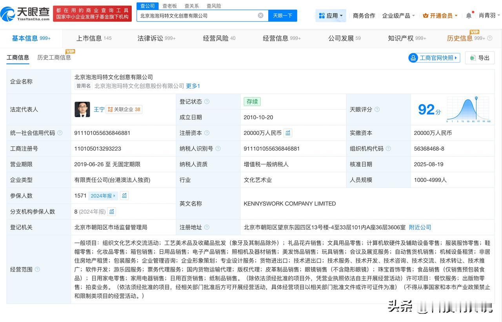
Task: Click help icon next to 天眼评分
Action: tap(377, 109)
